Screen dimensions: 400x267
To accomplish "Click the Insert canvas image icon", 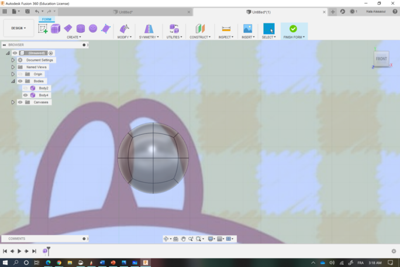I will 248,29.
